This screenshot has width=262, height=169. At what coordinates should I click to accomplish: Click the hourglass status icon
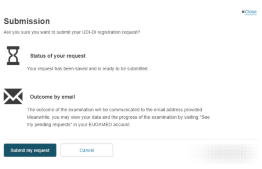pyautogui.click(x=13, y=55)
